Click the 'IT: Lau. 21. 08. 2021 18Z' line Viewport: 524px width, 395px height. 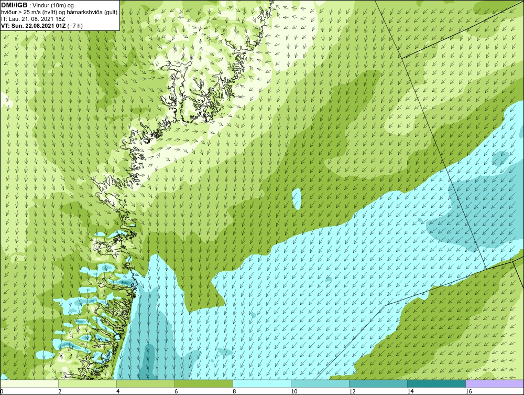pyautogui.click(x=33, y=19)
